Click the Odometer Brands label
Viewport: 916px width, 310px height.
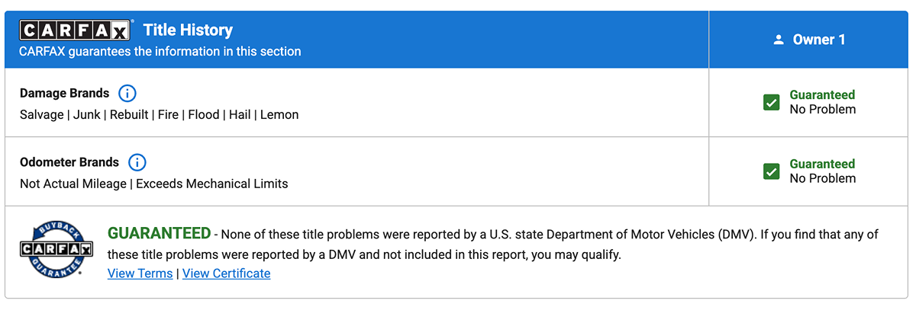click(x=69, y=162)
